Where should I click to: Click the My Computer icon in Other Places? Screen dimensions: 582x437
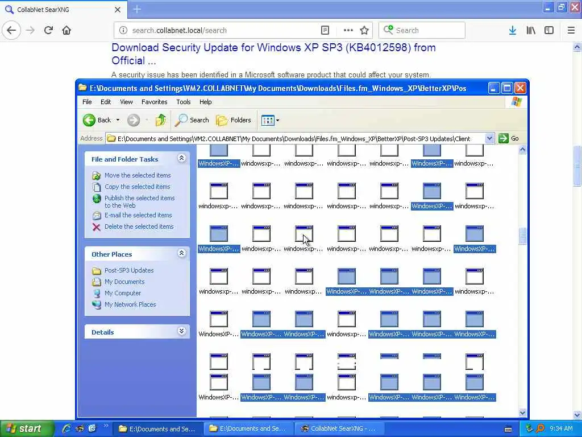[x=97, y=293]
